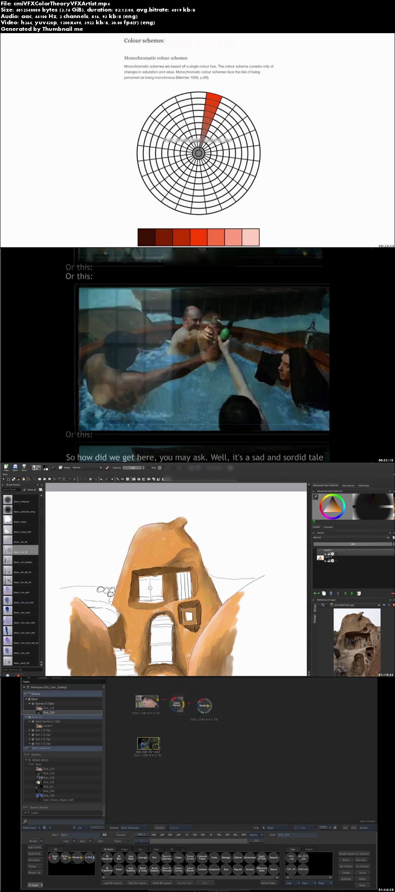Click the Batch Prefs button

coord(35,847)
